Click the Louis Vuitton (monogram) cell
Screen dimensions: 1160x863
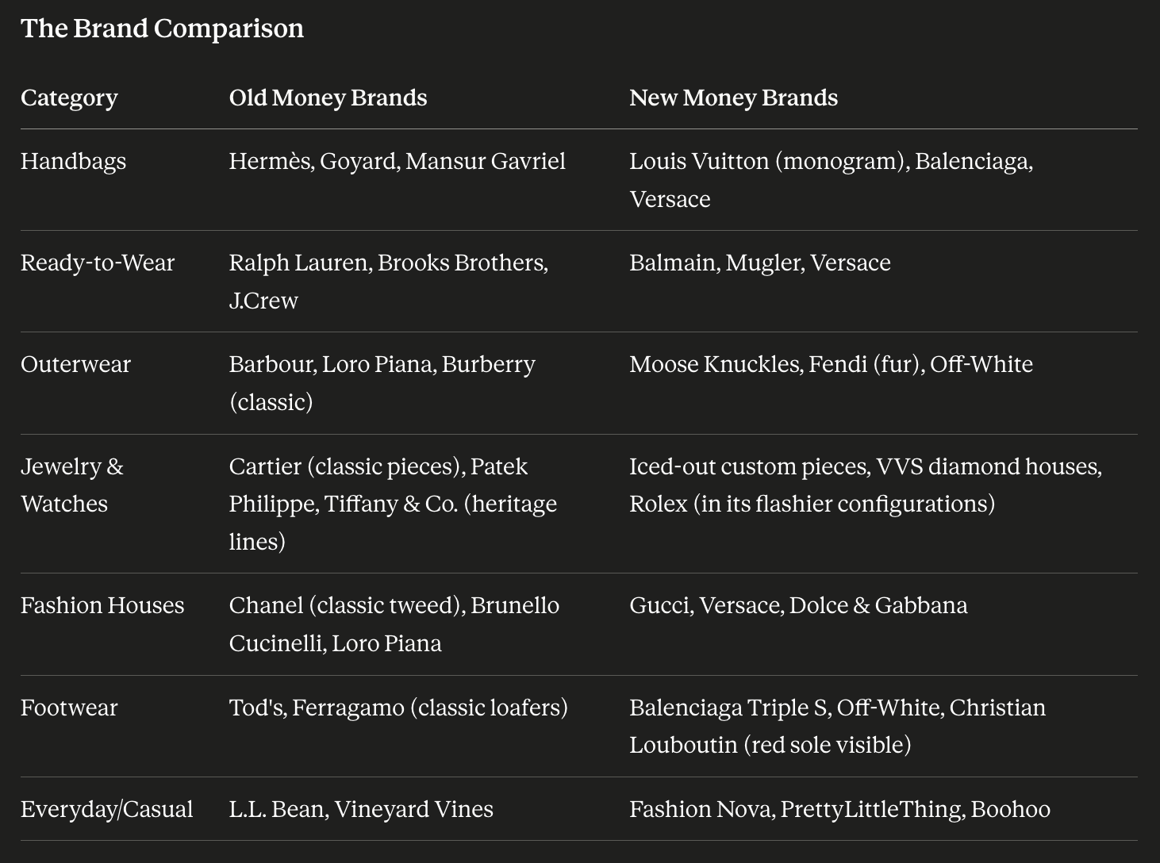831,180
